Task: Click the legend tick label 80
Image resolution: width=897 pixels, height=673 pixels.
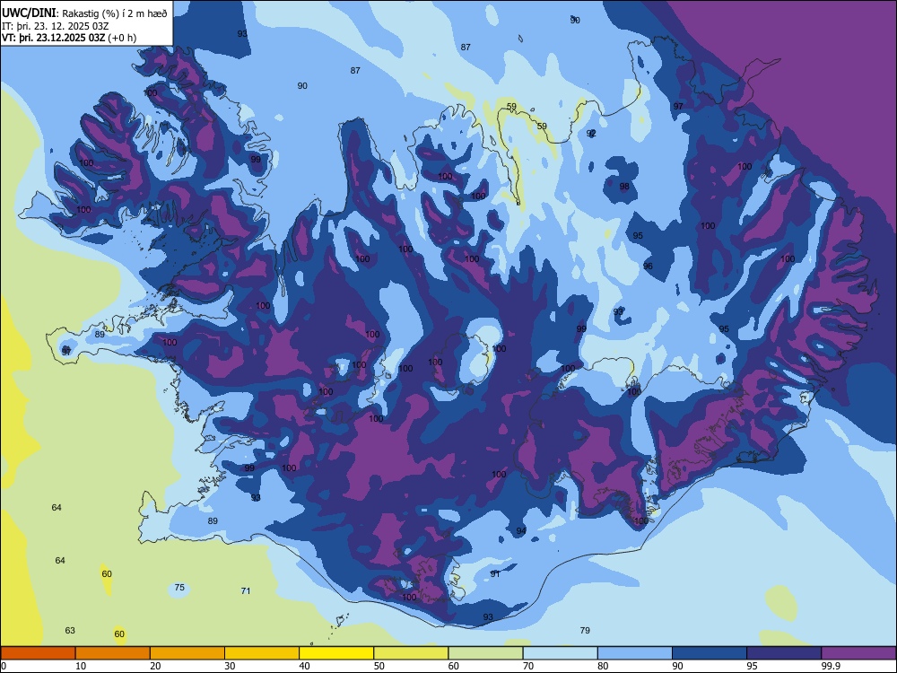Action: pos(604,666)
